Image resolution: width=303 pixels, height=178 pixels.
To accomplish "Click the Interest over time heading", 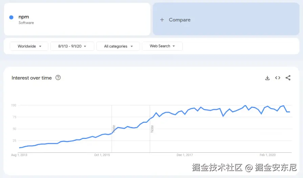I will pyautogui.click(x=32, y=78).
